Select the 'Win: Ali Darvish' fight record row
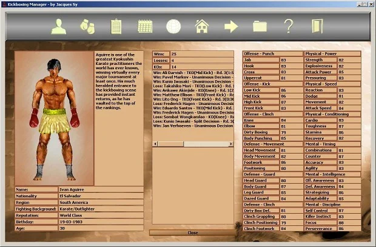 pyautogui.click(x=193, y=72)
